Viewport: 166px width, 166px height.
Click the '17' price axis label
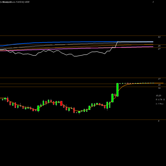pos(159,79)
